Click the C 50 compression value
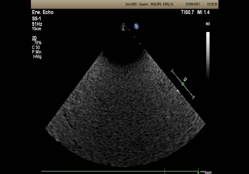Screen dimensions: 249x174 pyautogui.click(x=36, y=47)
